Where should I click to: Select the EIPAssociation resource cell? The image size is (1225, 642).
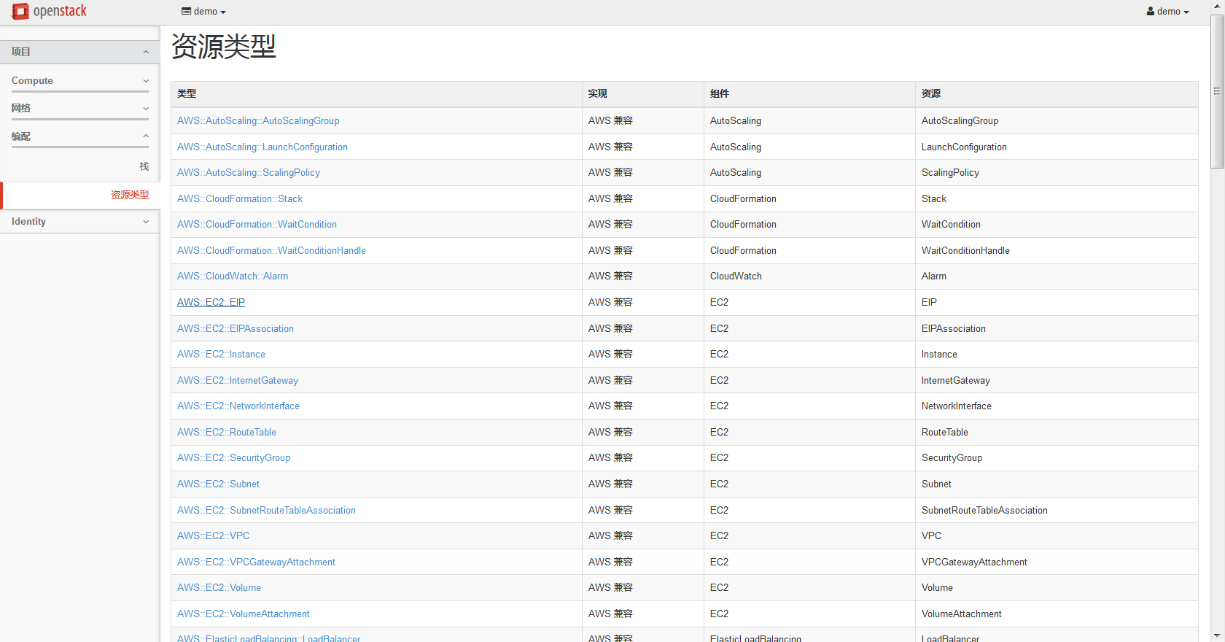coord(1057,328)
